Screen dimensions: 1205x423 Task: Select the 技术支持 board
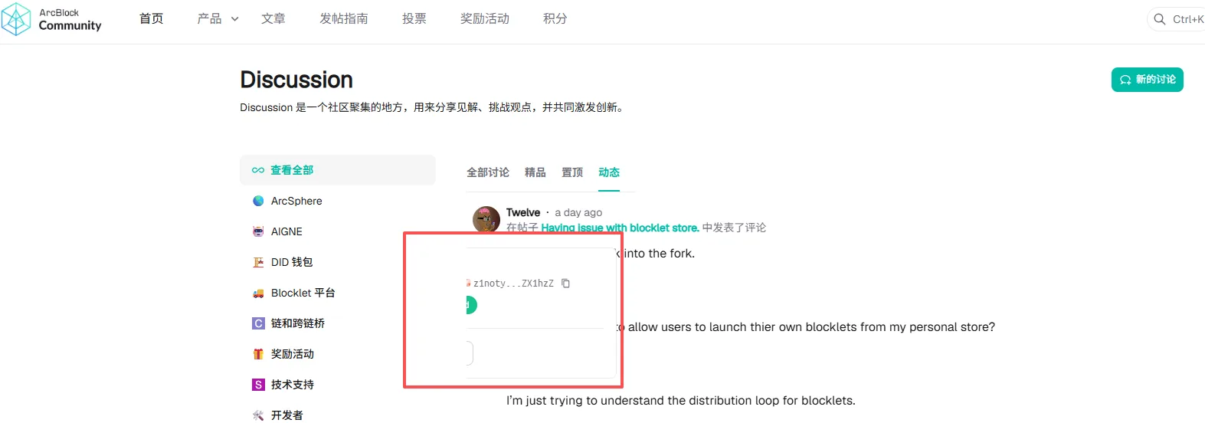[x=337, y=385]
